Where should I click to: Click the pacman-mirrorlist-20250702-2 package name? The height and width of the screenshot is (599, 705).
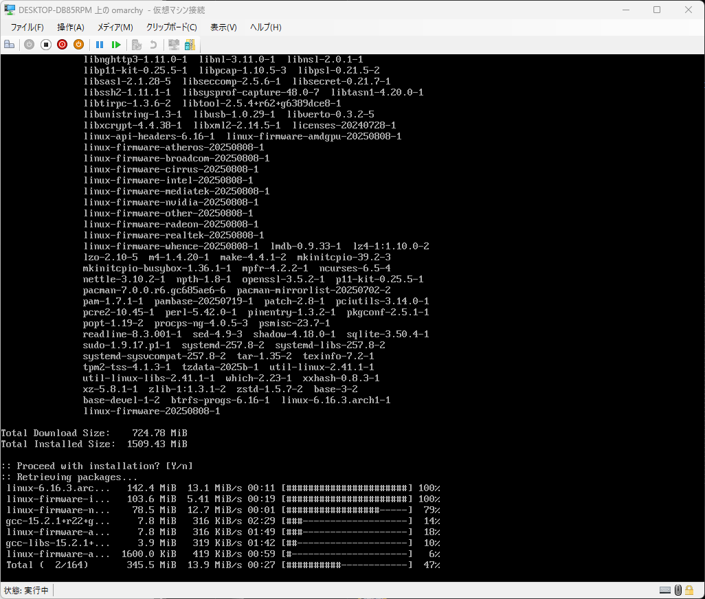pyautogui.click(x=314, y=291)
